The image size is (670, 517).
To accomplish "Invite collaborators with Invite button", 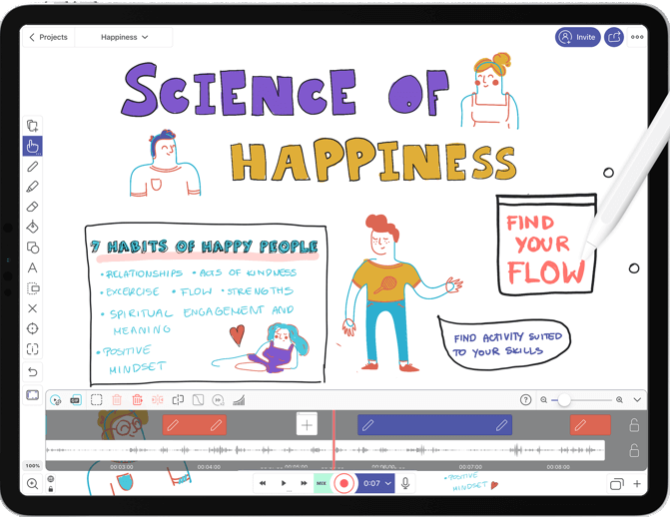I will (x=578, y=37).
